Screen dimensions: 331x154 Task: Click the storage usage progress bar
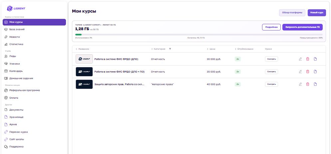[199, 35]
